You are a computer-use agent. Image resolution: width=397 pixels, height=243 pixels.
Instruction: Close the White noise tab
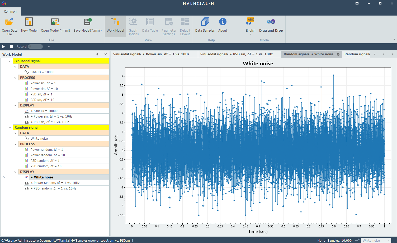click(338, 54)
